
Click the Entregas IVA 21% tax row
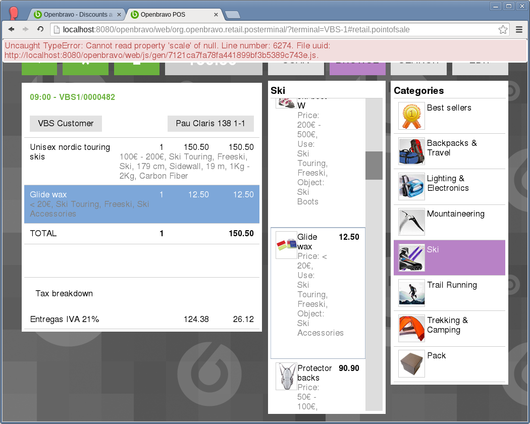(x=142, y=319)
